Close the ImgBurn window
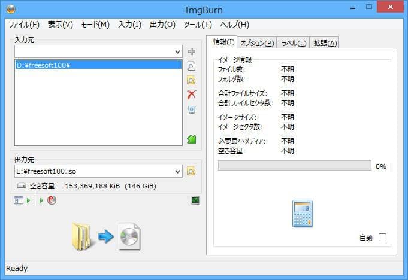This screenshot has height=280, width=408. [x=390, y=7]
